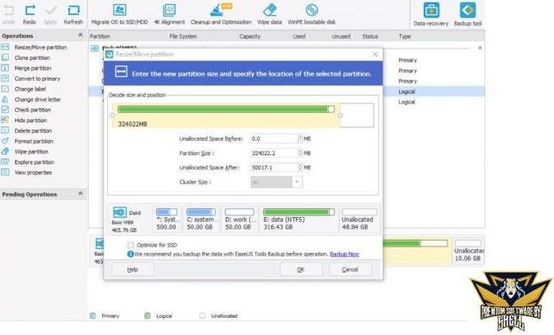Image resolution: width=554 pixels, height=335 pixels.
Task: Select Clone partition in Operations list
Action: pos(32,58)
